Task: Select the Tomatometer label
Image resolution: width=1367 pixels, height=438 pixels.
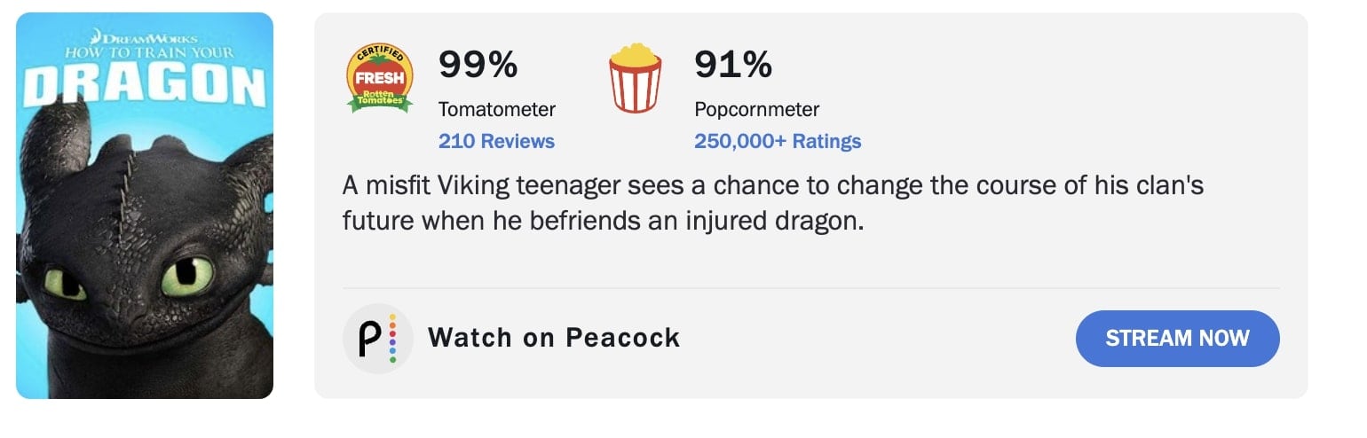Action: tap(496, 110)
